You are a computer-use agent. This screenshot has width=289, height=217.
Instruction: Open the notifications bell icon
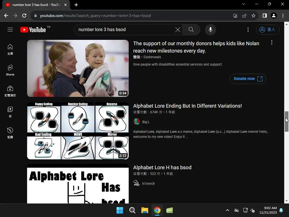tap(281, 210)
